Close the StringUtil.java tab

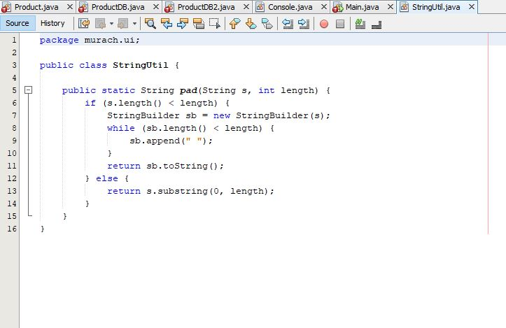[472, 7]
